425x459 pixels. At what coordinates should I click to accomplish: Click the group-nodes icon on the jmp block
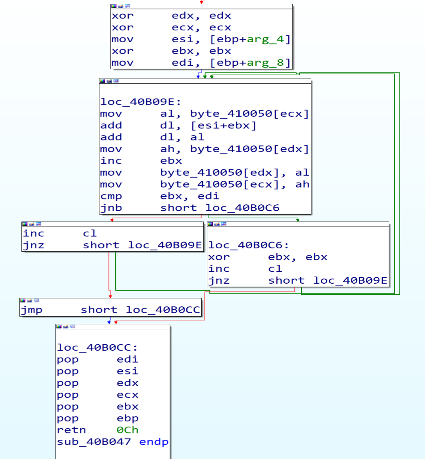tap(37, 300)
